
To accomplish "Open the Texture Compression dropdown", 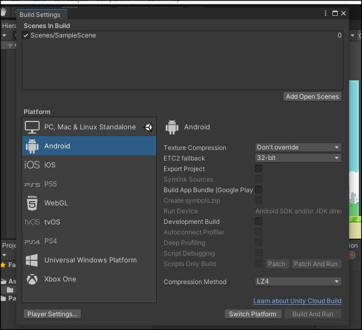I will coord(298,147).
